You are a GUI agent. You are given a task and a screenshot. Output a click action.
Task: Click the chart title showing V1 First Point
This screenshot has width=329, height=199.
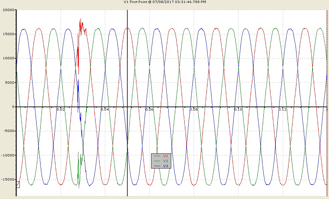pos(165,2)
